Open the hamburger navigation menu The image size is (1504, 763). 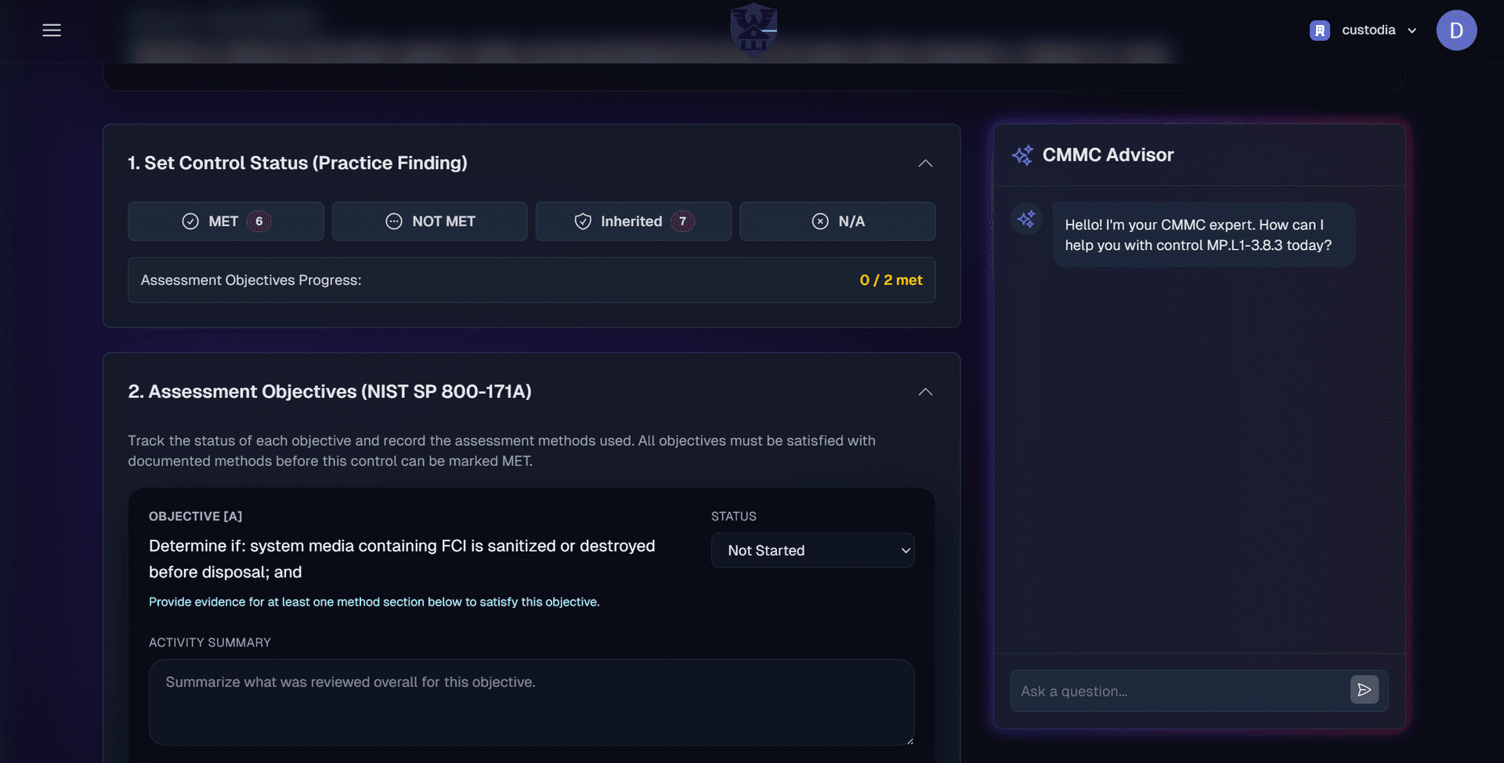52,30
